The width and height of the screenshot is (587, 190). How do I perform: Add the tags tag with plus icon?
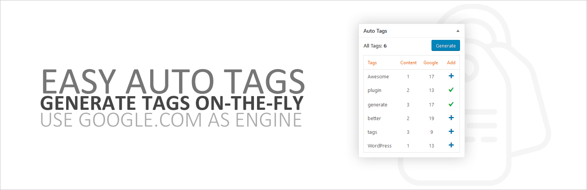[x=451, y=131]
